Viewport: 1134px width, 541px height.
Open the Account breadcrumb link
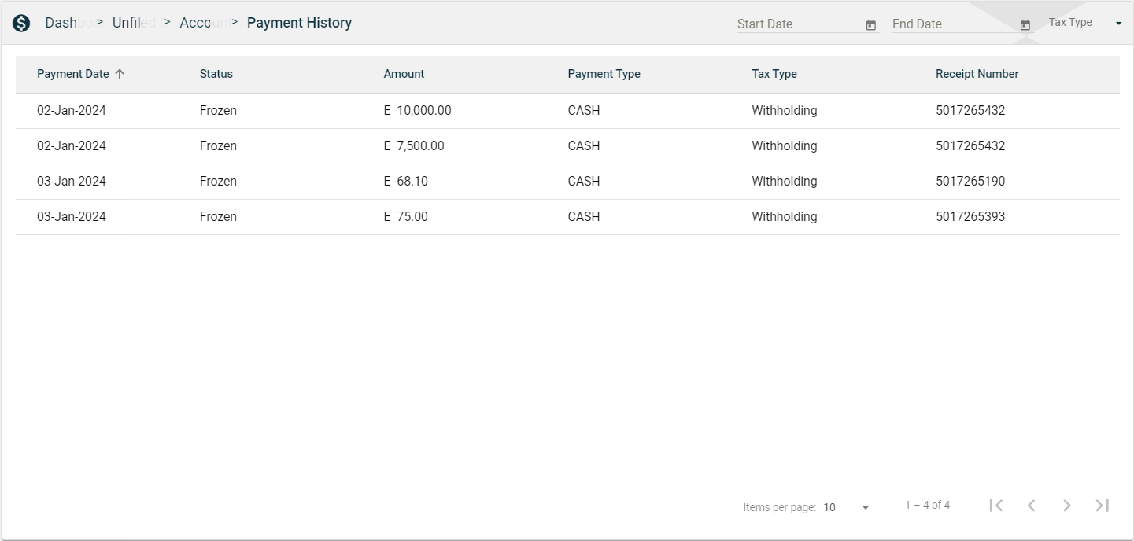coord(197,23)
